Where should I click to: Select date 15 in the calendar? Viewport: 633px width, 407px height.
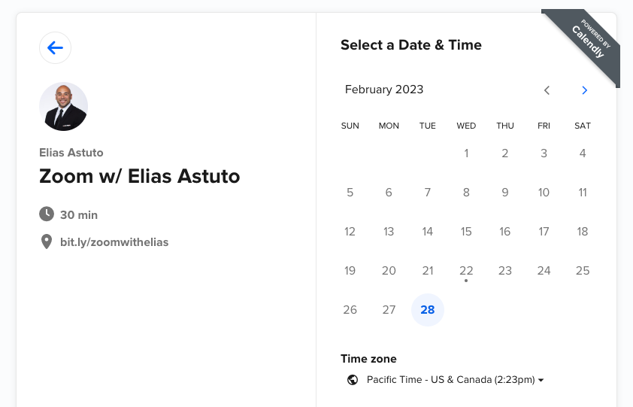[x=466, y=232]
